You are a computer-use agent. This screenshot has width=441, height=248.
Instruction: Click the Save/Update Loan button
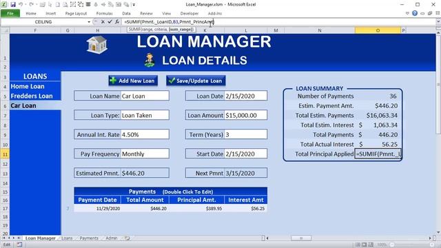(x=196, y=81)
